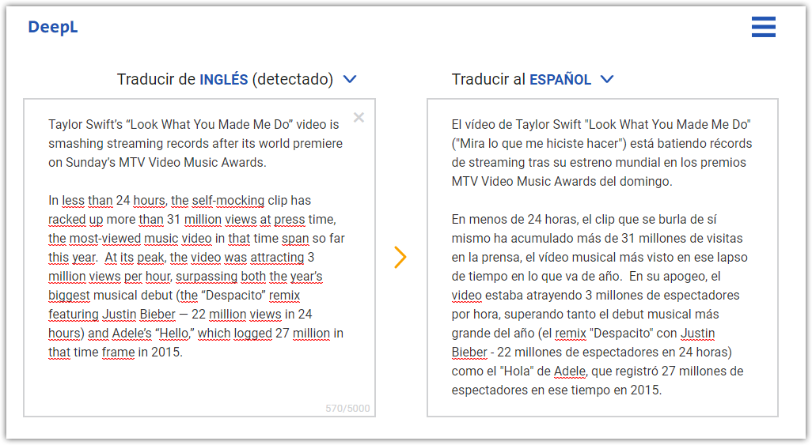
Task: Expand the source language chevron next to INGLÉS
Action: pyautogui.click(x=350, y=79)
